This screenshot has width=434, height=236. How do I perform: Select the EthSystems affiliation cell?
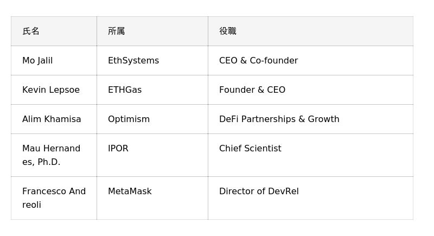(152, 60)
